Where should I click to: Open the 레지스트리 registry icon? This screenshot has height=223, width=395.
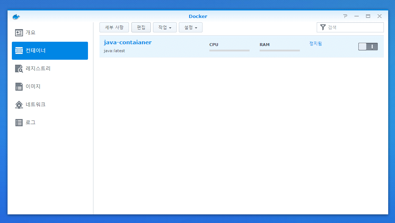tap(19, 69)
